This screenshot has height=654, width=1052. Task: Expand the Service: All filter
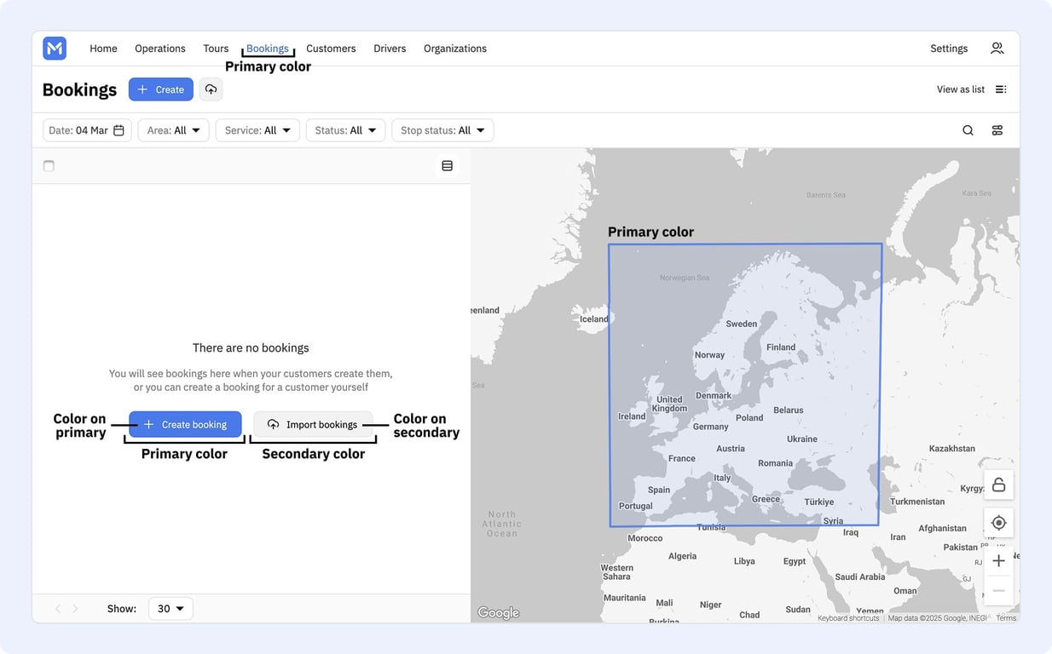coord(257,130)
